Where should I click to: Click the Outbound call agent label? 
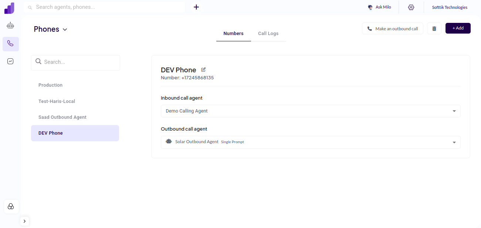[x=184, y=129]
